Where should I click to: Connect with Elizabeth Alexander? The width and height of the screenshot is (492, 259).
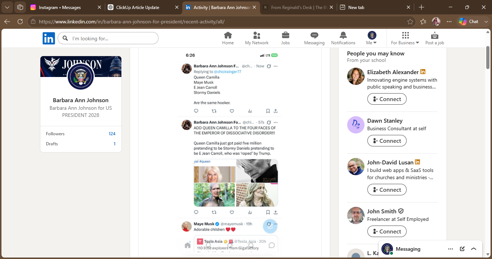pyautogui.click(x=387, y=99)
